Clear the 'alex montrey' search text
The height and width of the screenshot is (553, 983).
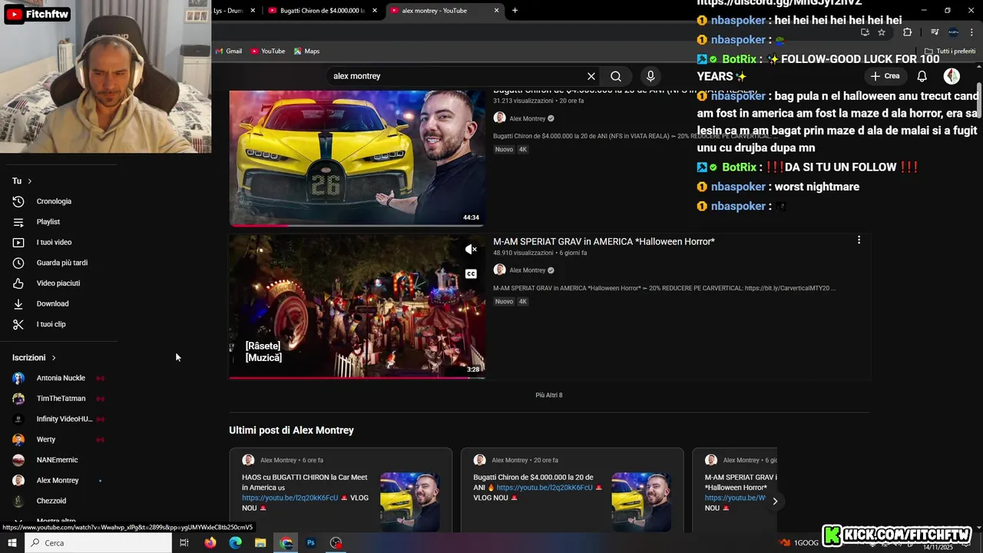591,76
